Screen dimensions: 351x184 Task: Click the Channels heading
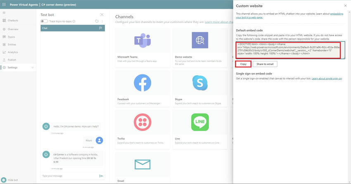point(124,17)
